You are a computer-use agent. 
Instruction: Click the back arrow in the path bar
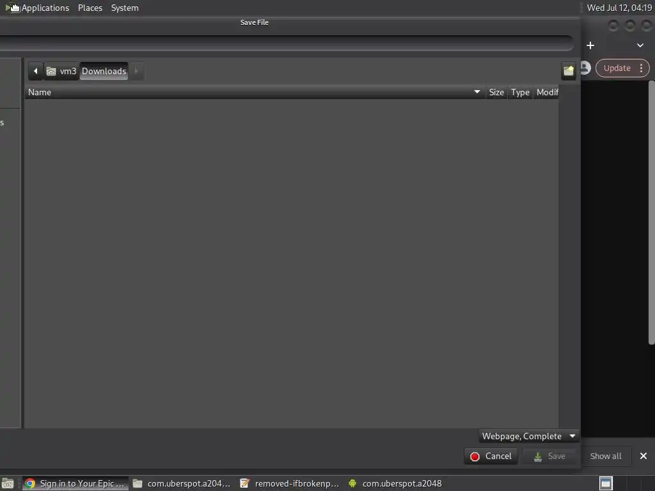point(36,71)
